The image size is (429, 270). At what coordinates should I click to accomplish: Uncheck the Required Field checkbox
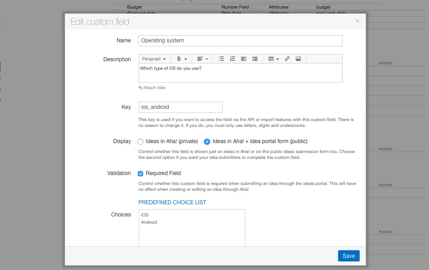140,173
